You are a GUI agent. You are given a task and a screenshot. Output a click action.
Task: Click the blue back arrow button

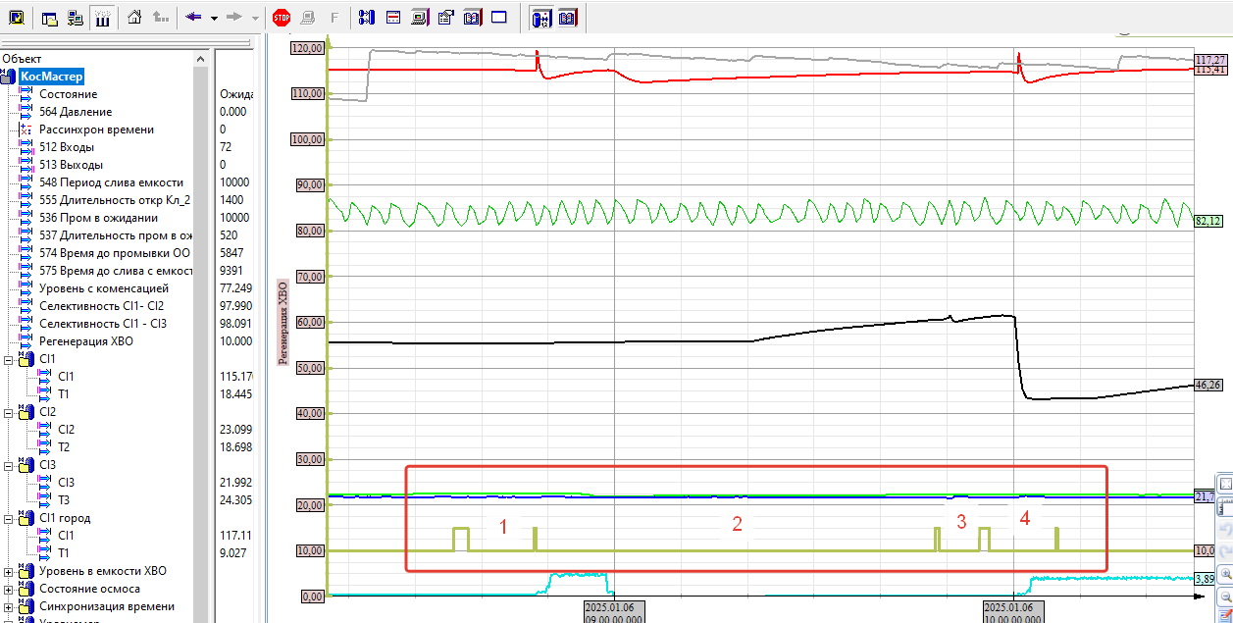(193, 17)
